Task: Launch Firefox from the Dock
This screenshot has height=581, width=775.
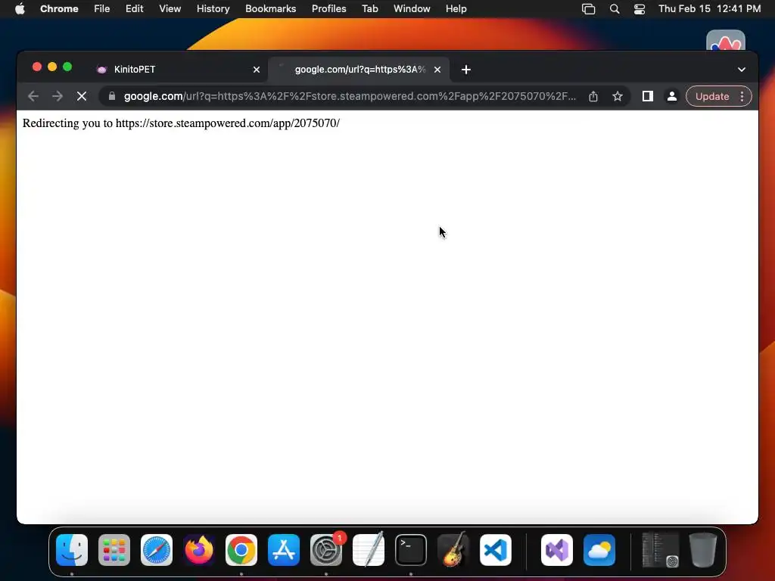Action: [199, 550]
